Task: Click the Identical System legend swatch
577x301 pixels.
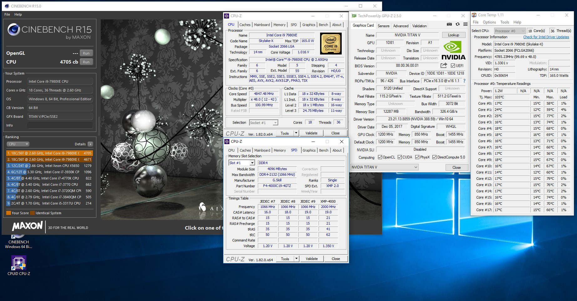Action: coord(32,213)
